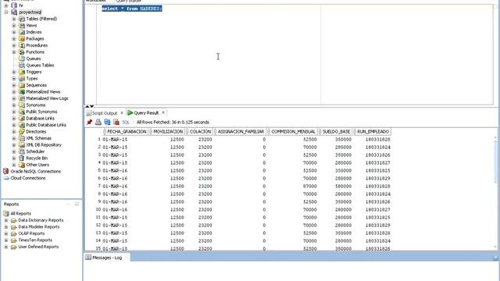The image size is (500, 281).
Task: Select the XML DB Repository tree item
Action: tap(44, 145)
